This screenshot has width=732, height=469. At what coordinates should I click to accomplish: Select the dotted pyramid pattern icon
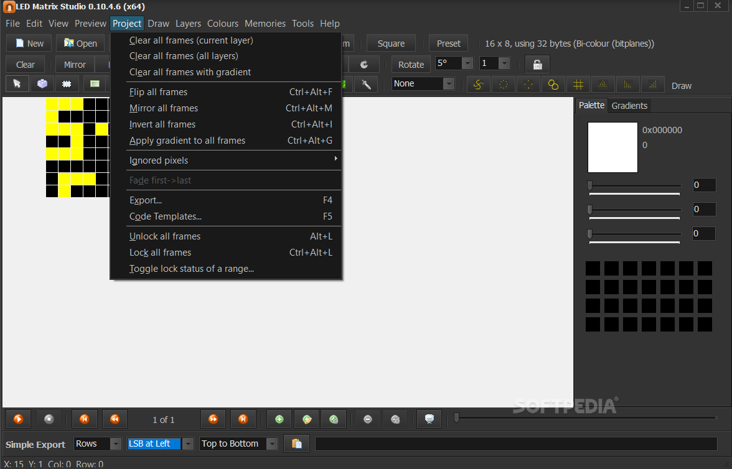tap(603, 85)
